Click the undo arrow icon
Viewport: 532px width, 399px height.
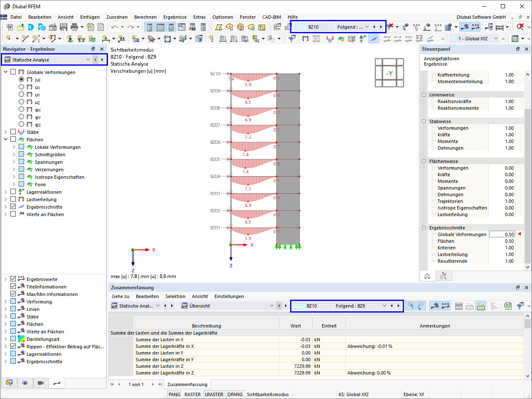pyautogui.click(x=114, y=27)
